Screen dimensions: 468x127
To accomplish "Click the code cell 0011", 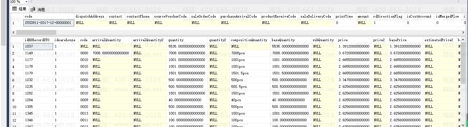I will point(84,120).
